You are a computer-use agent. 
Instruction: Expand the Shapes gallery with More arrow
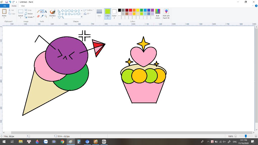pos(82,17)
